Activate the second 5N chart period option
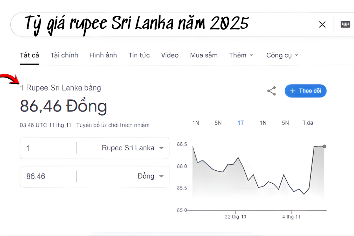Viewport: 354px width, 236px height. [285, 123]
